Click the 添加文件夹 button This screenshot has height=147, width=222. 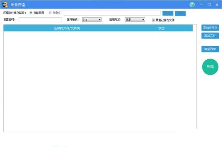(x=210, y=27)
